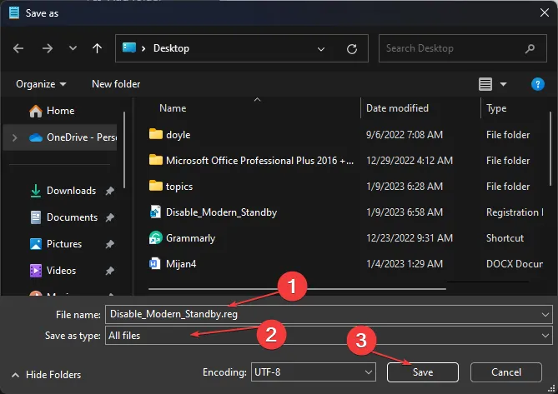Open the Encoding UTF-8 dropdown
The image size is (558, 394).
pyautogui.click(x=313, y=372)
